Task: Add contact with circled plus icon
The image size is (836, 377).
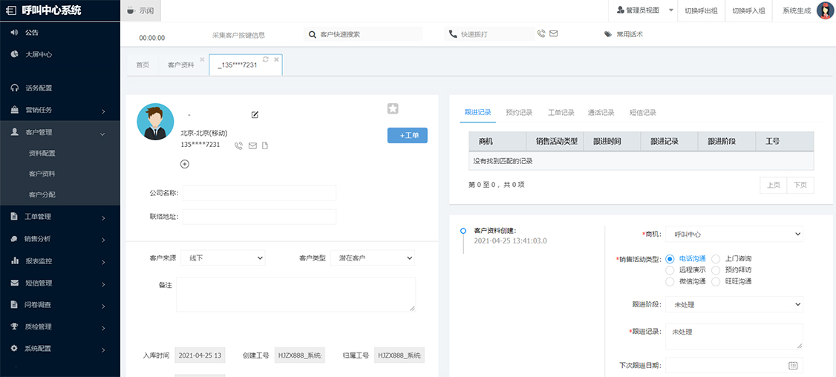Action: tap(185, 164)
